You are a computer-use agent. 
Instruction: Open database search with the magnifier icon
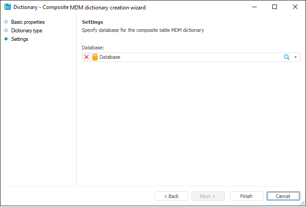[287, 57]
